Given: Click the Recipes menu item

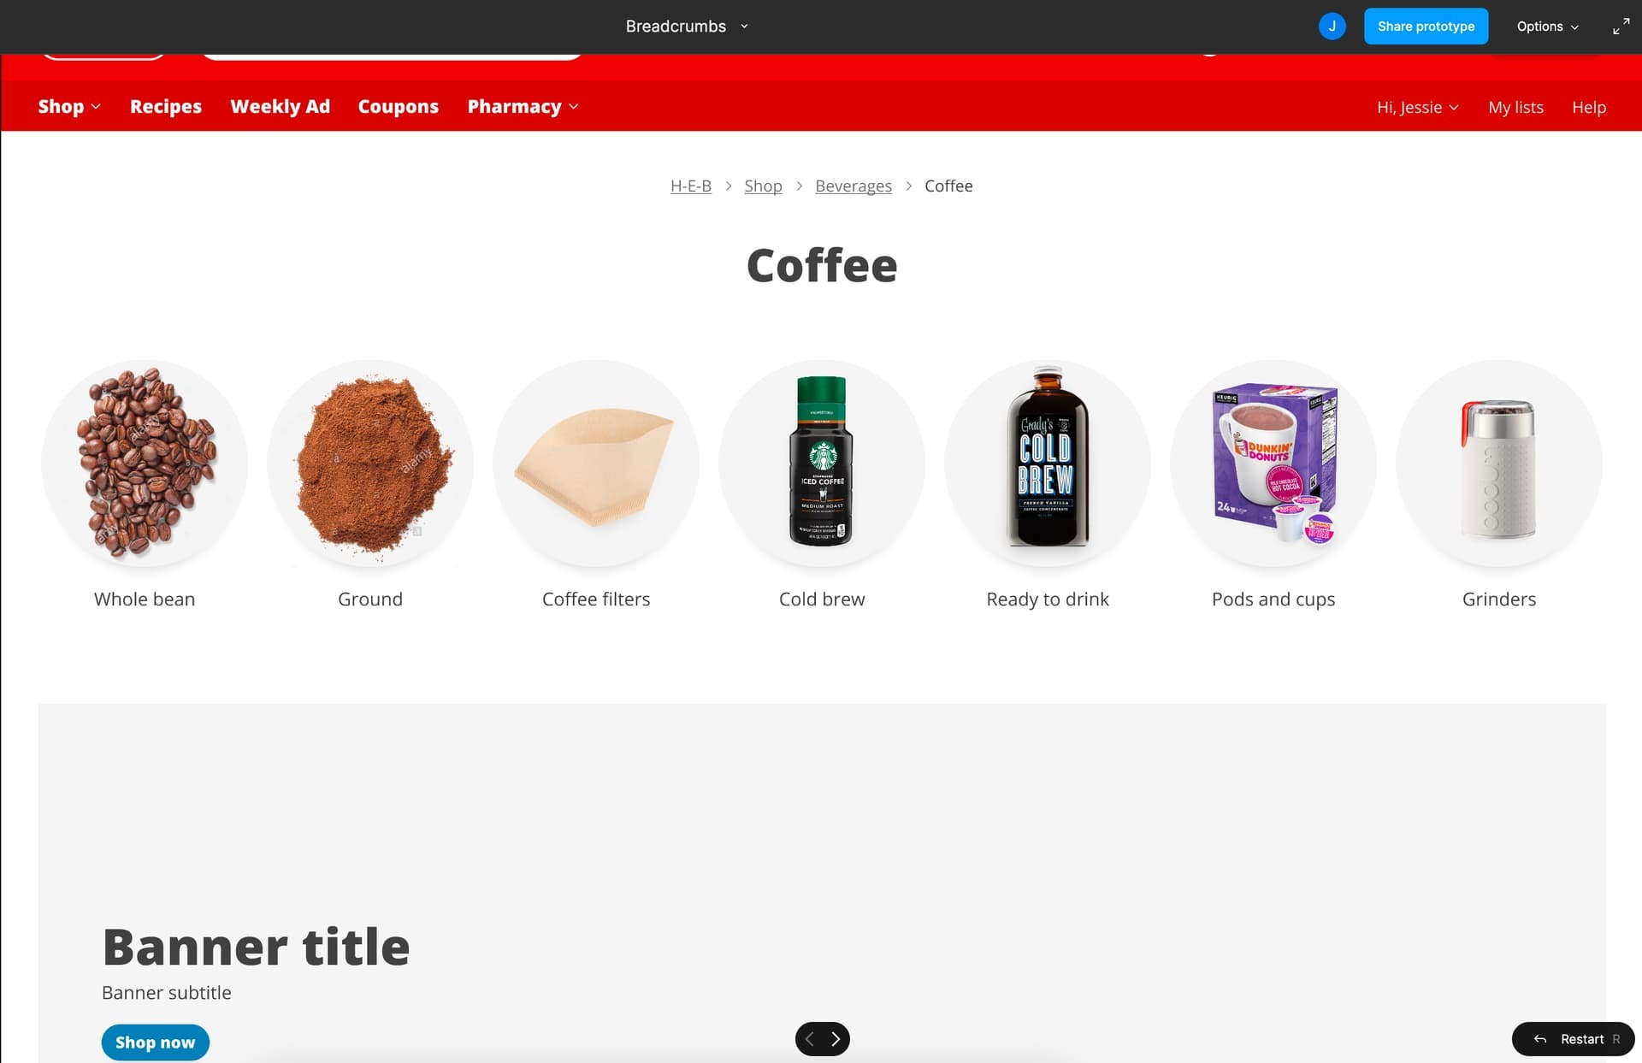Looking at the screenshot, I should (165, 107).
